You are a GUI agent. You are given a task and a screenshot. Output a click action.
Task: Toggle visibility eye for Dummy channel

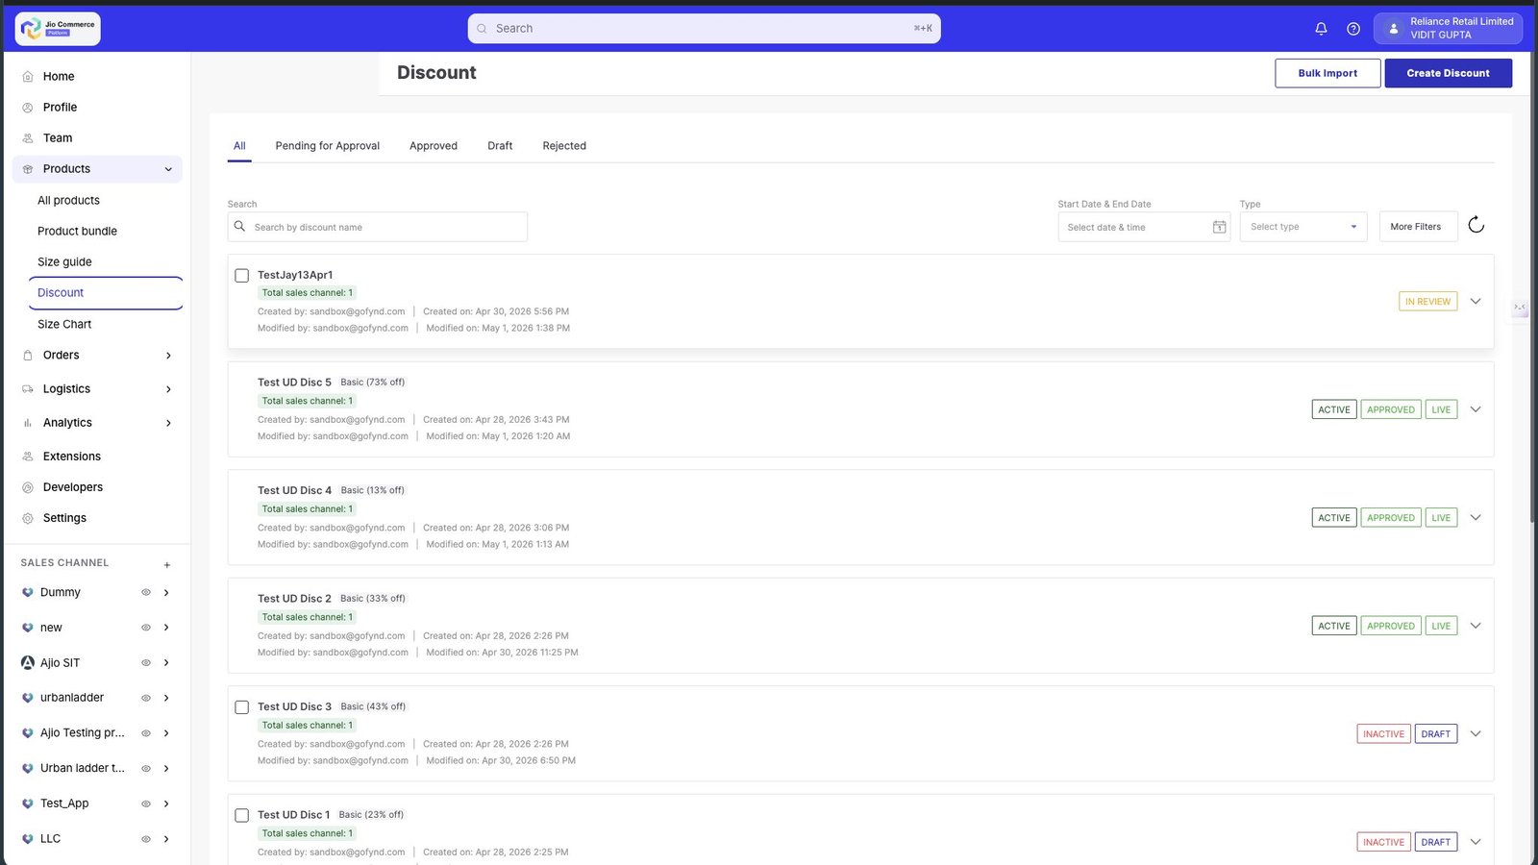(146, 592)
